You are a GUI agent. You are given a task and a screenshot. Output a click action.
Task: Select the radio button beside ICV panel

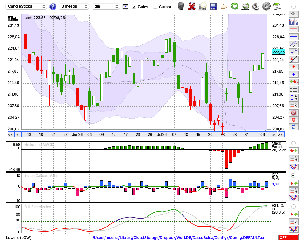(293, 175)
